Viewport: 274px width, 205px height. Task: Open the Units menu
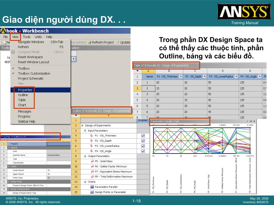38,37
